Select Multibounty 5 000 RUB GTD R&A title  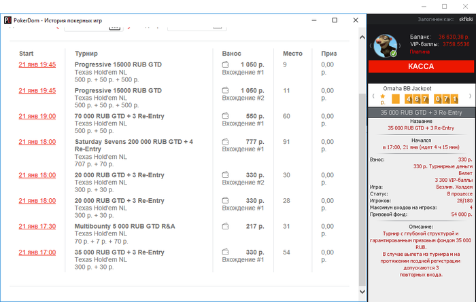pos(124,226)
